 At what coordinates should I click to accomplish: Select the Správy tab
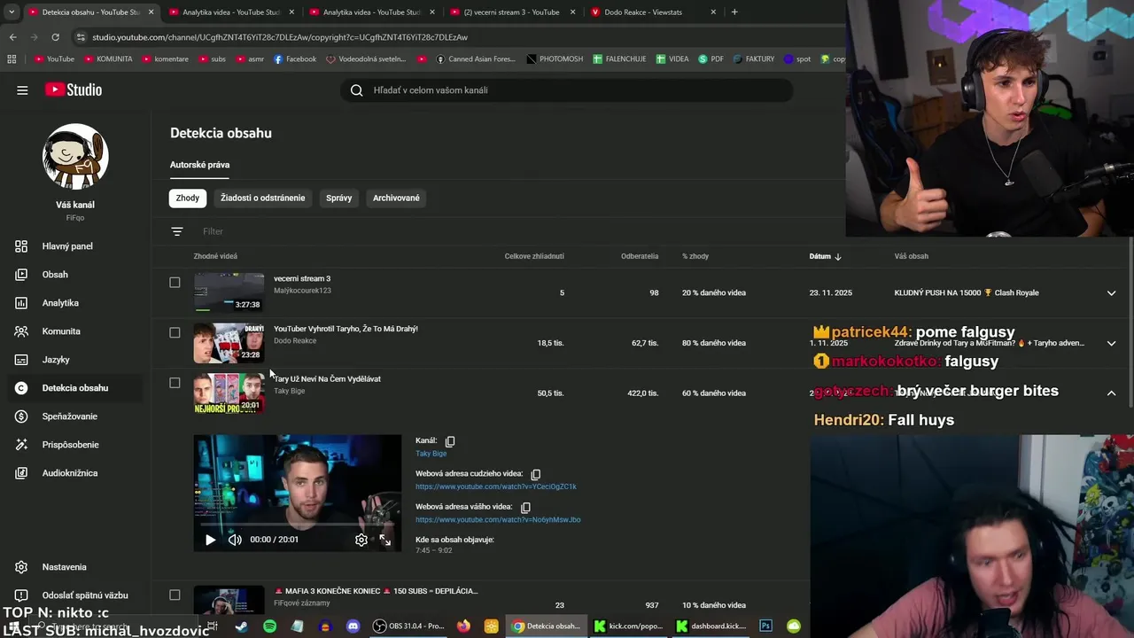[338, 198]
